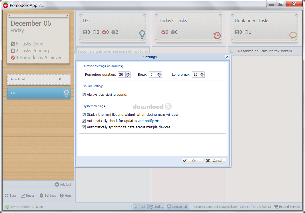The height and width of the screenshot is (213, 305).
Task: Click the speech bubble icon on Unplanned Tasks
Action: pos(293,35)
